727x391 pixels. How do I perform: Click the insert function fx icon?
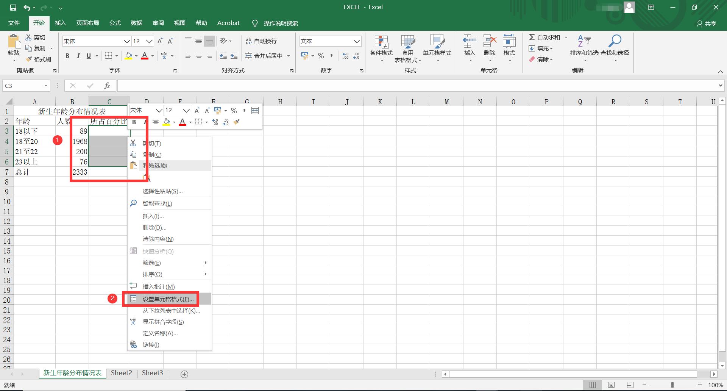107,86
